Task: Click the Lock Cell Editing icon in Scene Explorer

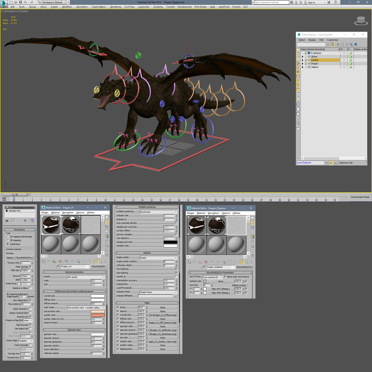Action: click(x=338, y=44)
